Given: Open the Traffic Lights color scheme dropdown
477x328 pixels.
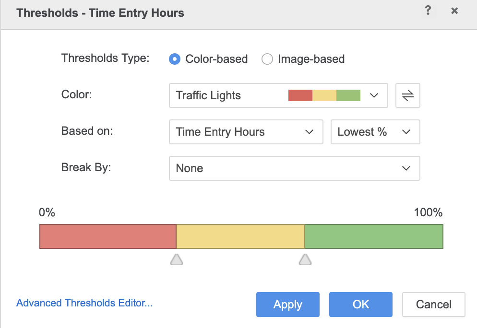Looking at the screenshot, I should 278,95.
